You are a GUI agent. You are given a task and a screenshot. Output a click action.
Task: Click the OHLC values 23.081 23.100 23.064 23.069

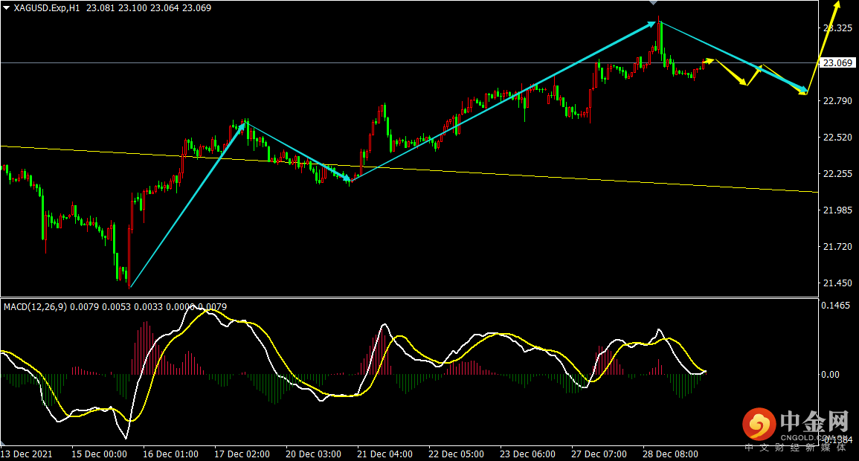click(x=149, y=8)
